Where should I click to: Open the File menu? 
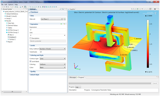(x=2, y=5)
